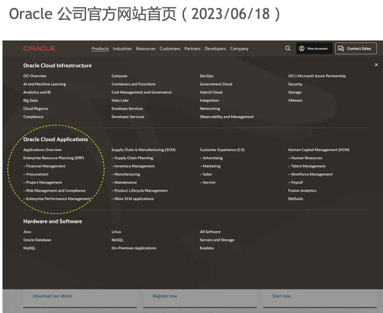
Task: Select Workforce Management
Action: [x=310, y=175]
